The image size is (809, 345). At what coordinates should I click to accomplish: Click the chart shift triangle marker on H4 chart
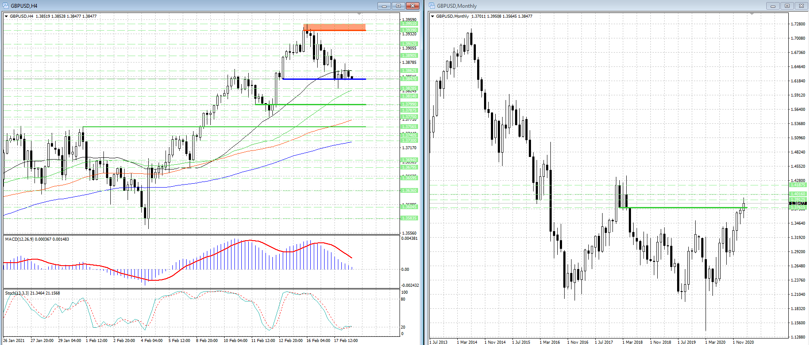click(359, 14)
